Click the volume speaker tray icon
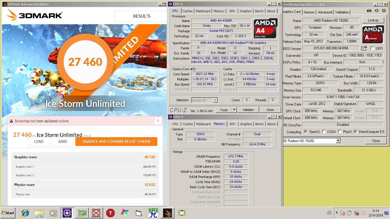This screenshot has height=219, width=390. (363, 213)
